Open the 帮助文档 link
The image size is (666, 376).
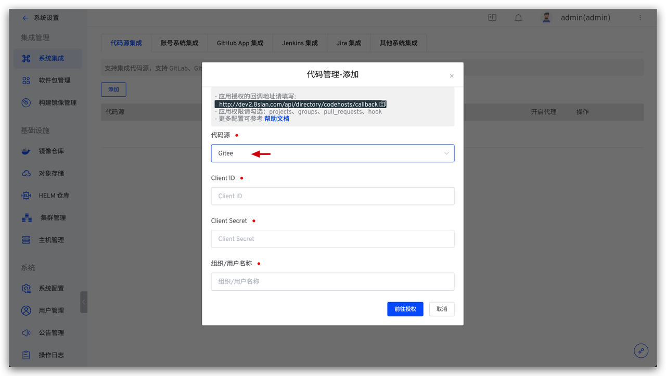[x=277, y=119]
